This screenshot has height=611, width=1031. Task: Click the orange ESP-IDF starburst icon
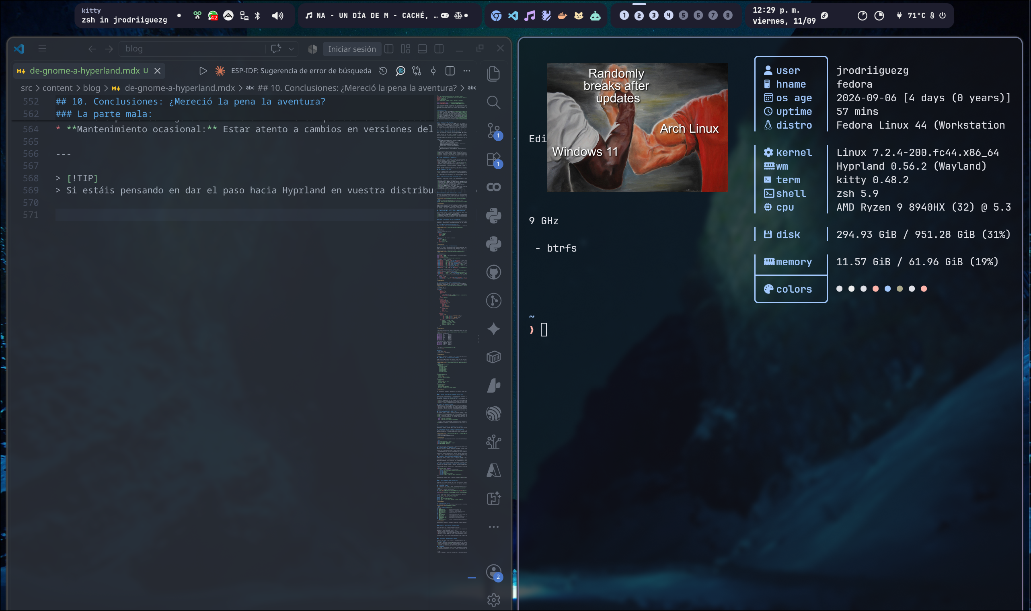pos(220,71)
